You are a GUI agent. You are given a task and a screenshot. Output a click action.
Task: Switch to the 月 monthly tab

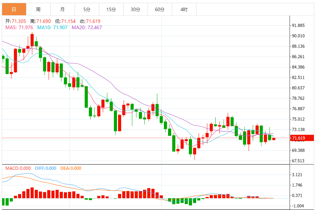62,9
